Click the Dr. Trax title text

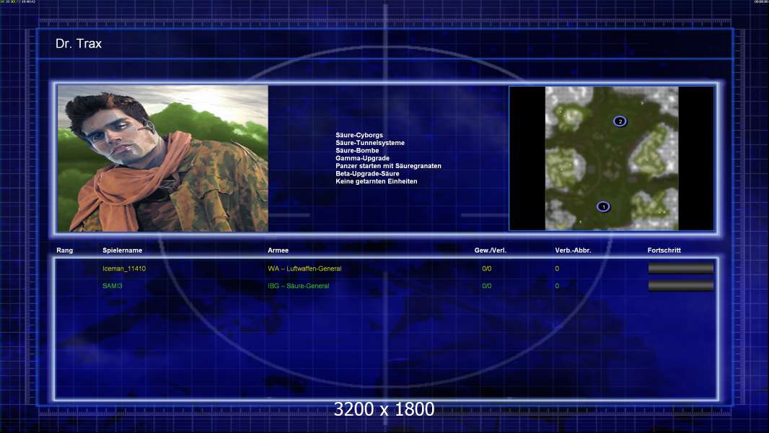(79, 43)
